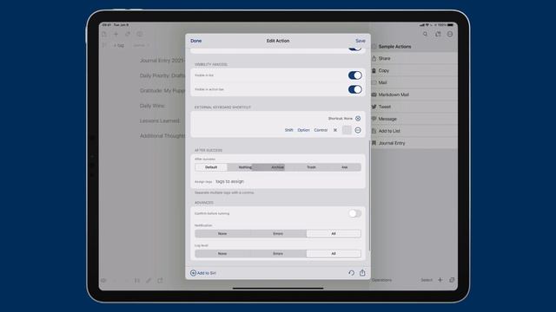Screen dimensions: 556x312
Task: Select Archive in After success options
Action: [x=278, y=167]
